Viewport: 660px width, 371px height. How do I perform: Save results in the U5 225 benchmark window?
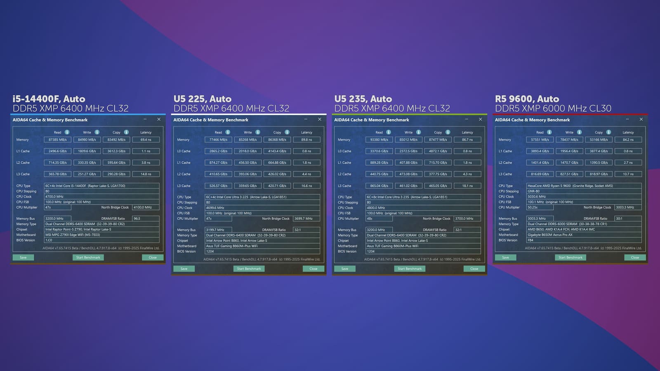coord(184,269)
